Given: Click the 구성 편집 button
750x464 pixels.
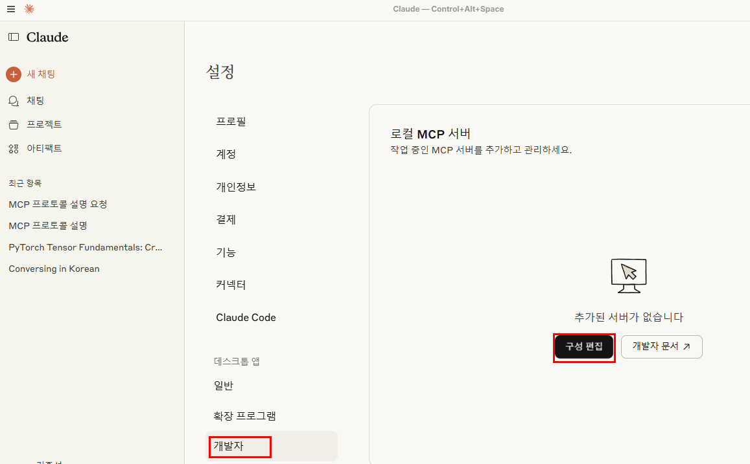Looking at the screenshot, I should click(583, 347).
